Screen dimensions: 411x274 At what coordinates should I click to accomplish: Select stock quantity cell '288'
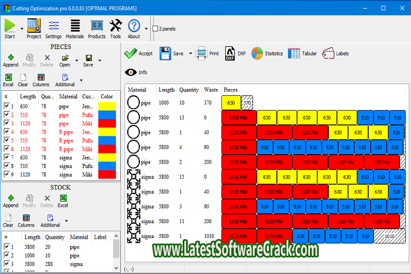[x=49, y=264]
